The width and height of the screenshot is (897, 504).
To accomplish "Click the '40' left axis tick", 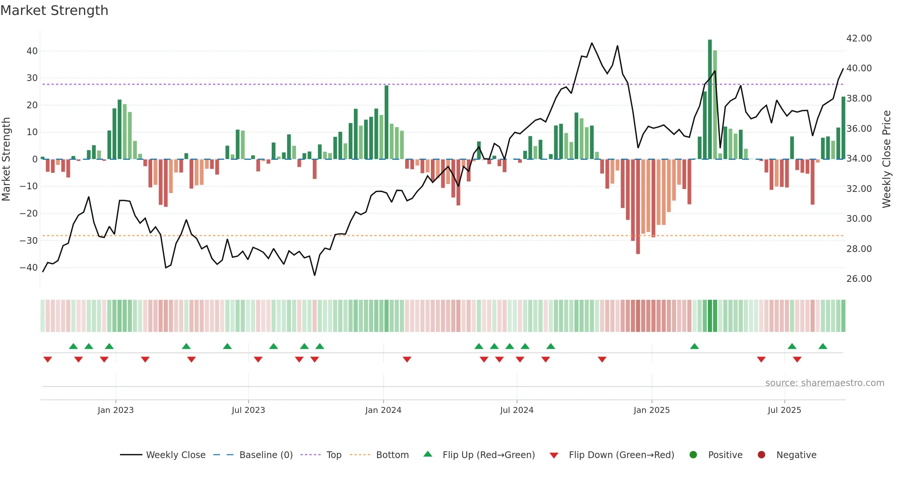I will click(x=32, y=51).
